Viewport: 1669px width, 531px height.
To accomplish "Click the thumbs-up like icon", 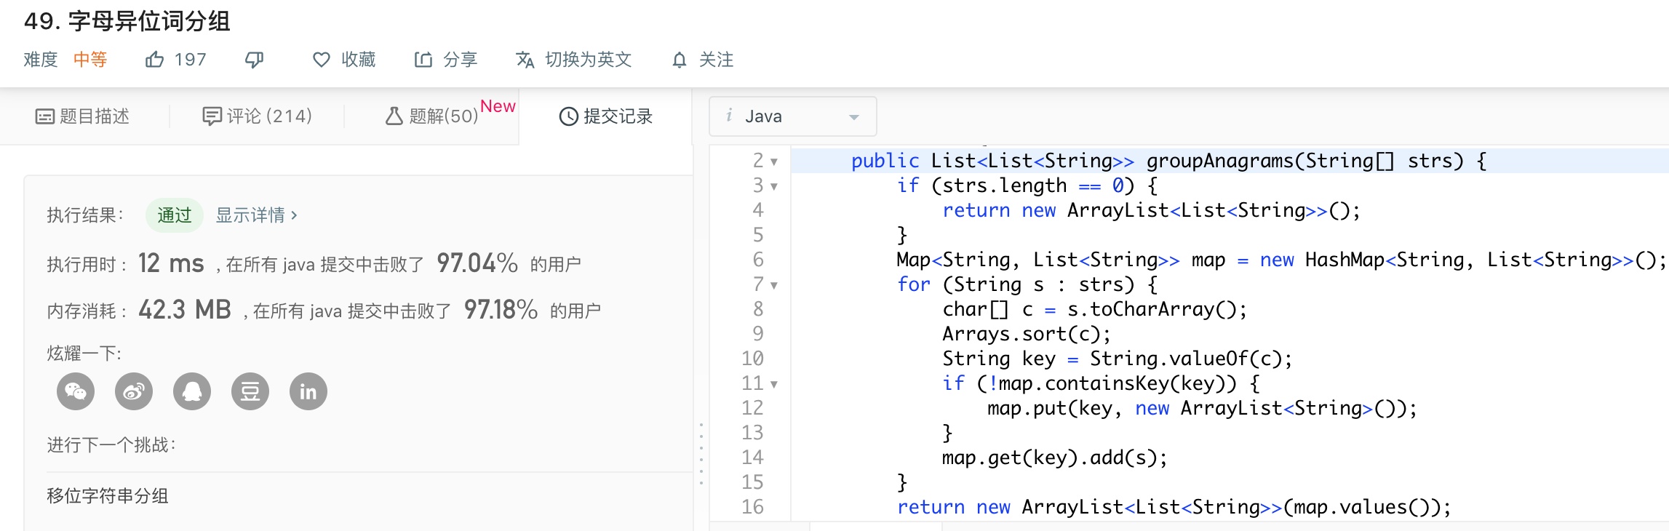I will click(x=154, y=60).
